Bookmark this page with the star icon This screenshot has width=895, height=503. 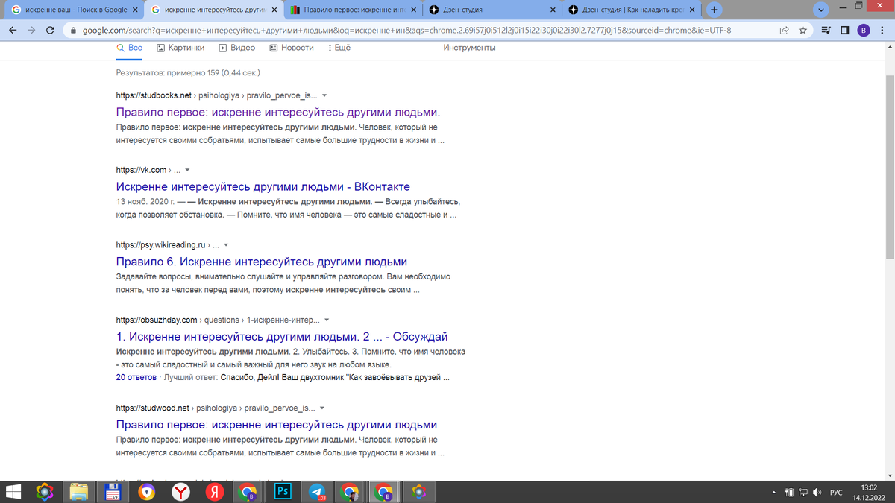tap(803, 31)
